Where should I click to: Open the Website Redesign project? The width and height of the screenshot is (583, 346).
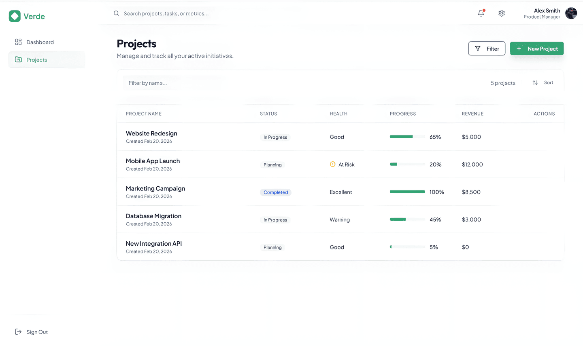pyautogui.click(x=151, y=133)
